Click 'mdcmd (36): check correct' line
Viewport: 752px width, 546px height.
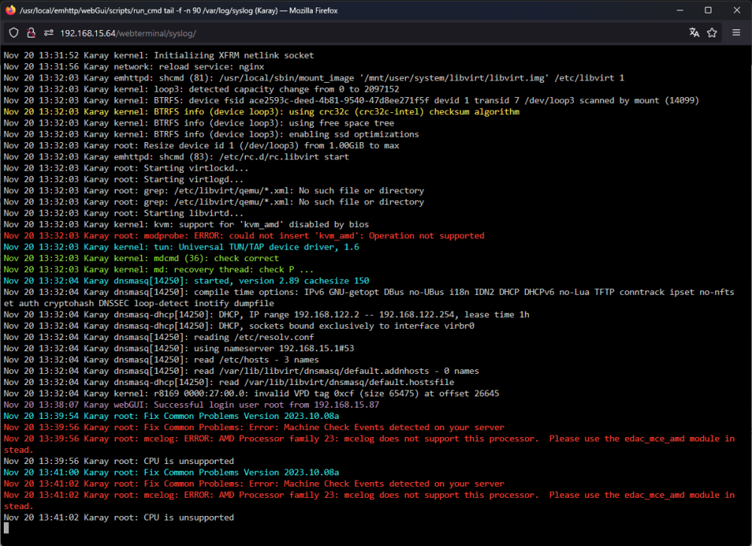point(141,258)
